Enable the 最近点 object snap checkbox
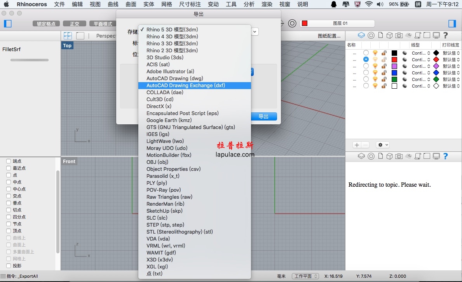The width and height of the screenshot is (462, 282). (x=9, y=168)
